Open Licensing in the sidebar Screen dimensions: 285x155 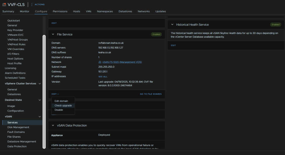pyautogui.click(x=10, y=68)
